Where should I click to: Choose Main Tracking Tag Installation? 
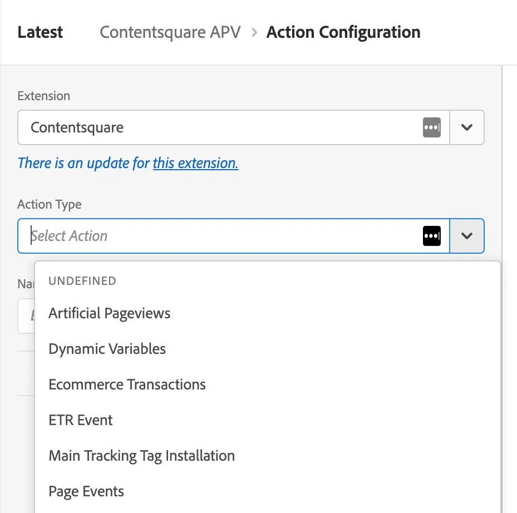[142, 456]
